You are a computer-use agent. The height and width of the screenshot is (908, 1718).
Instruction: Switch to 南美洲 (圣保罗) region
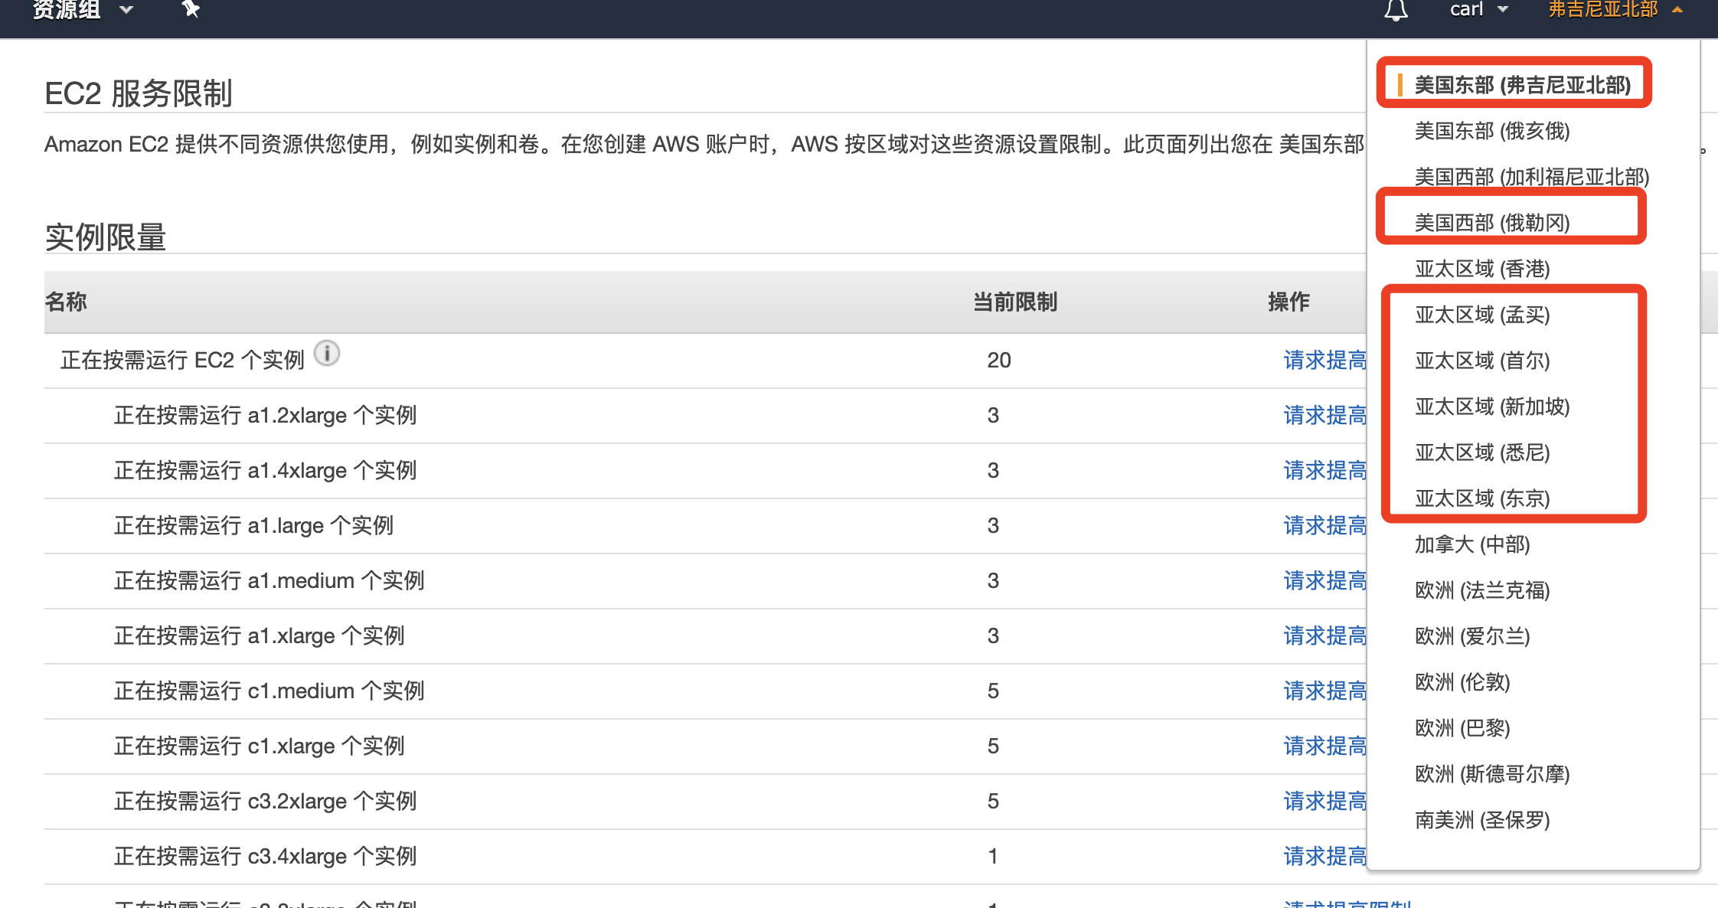[1481, 820]
